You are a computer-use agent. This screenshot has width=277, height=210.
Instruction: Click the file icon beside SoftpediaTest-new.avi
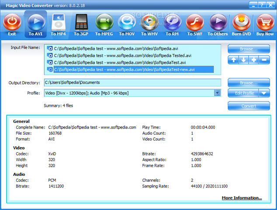click(x=50, y=70)
